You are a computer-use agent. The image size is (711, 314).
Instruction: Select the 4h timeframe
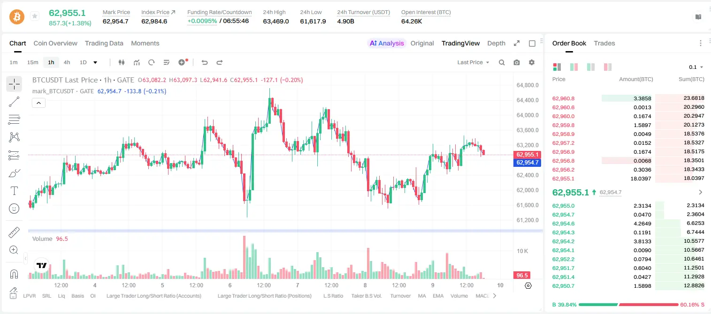pyautogui.click(x=67, y=62)
